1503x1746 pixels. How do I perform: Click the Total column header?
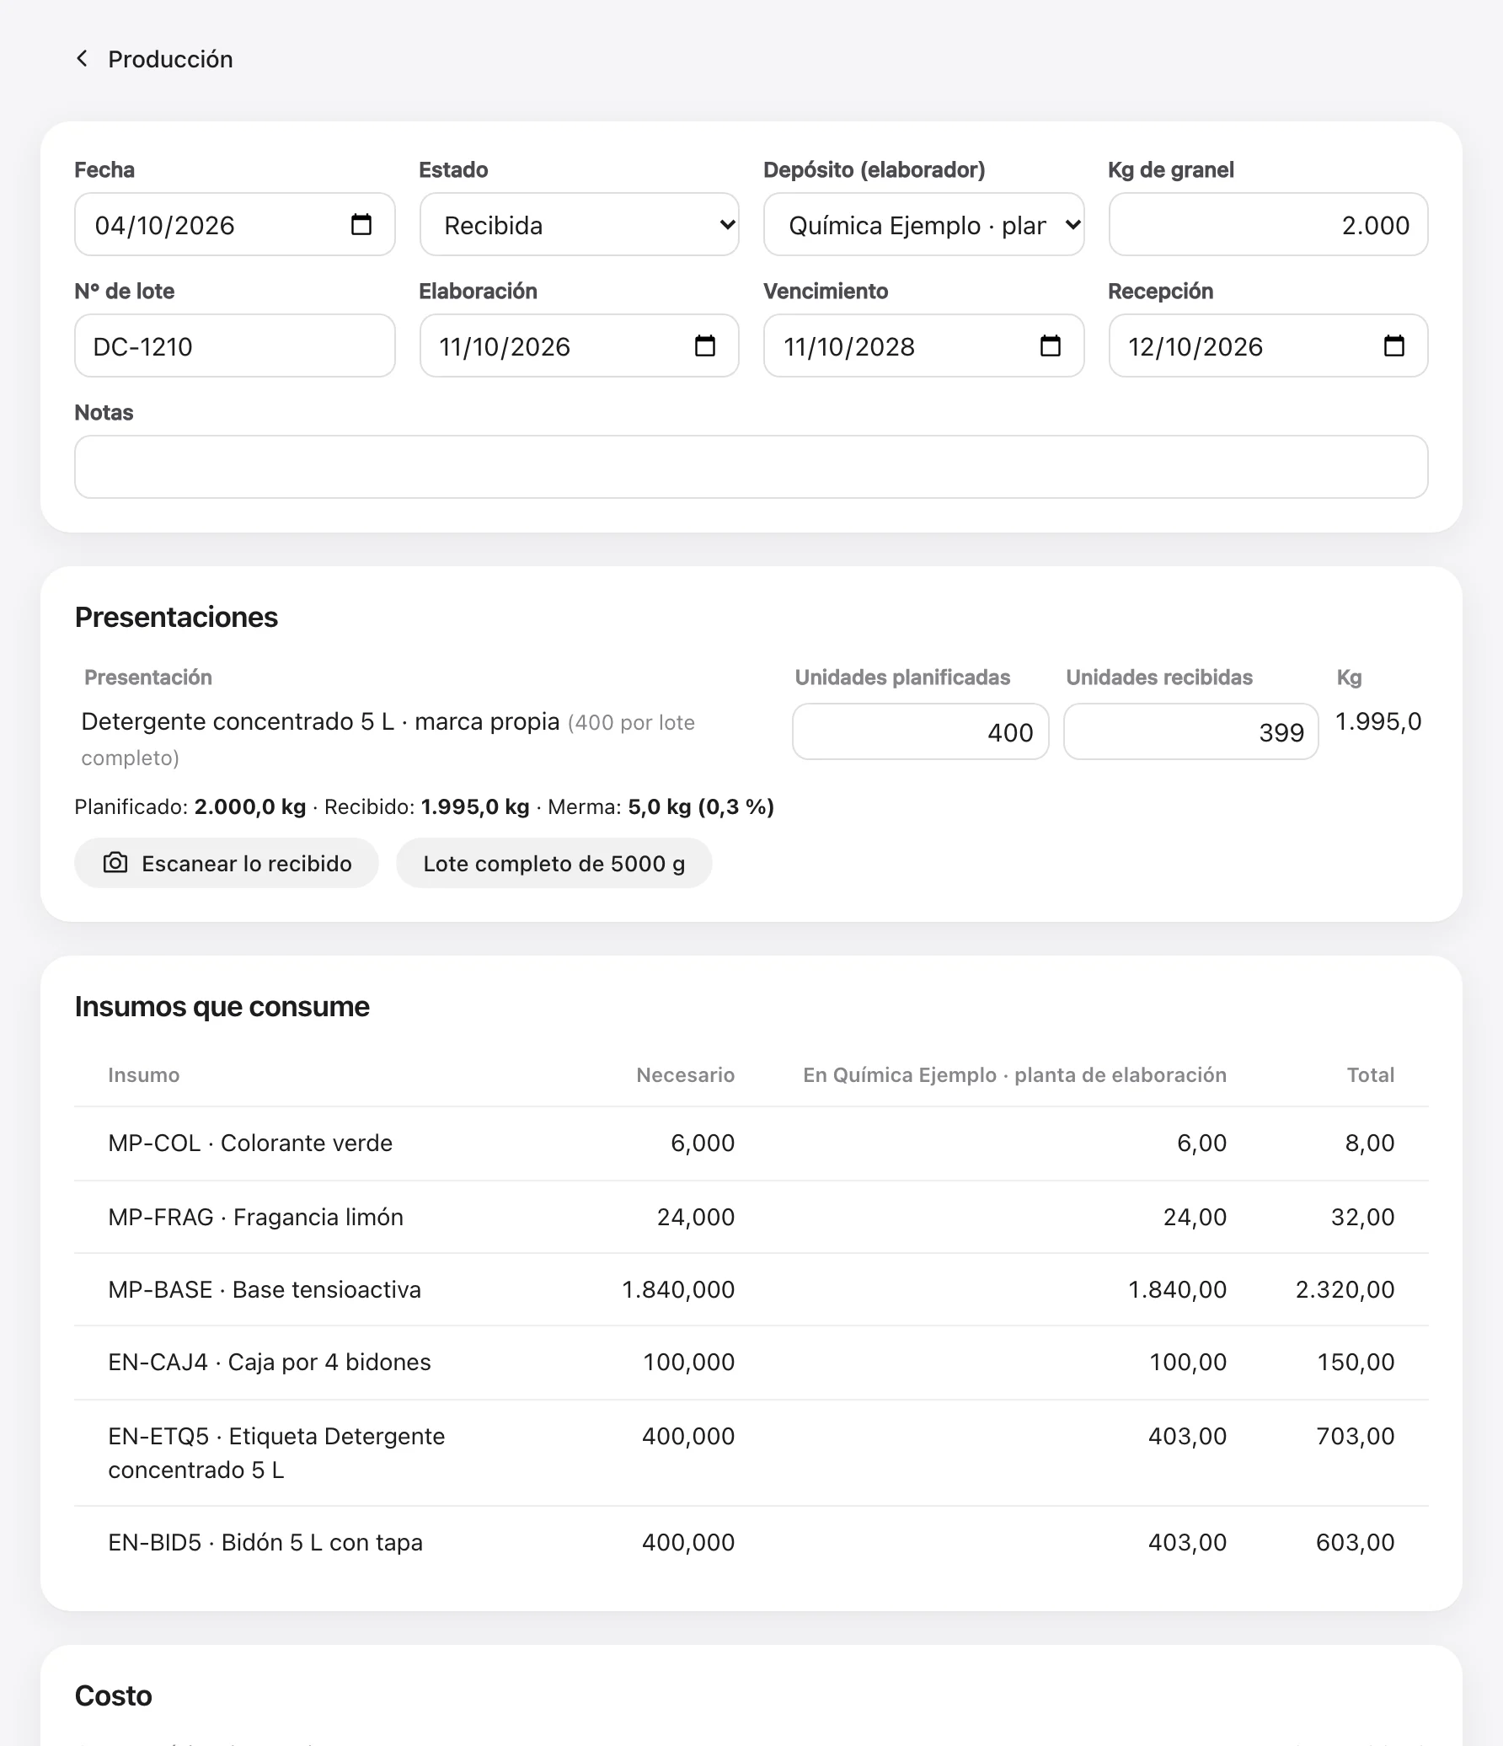click(1371, 1075)
